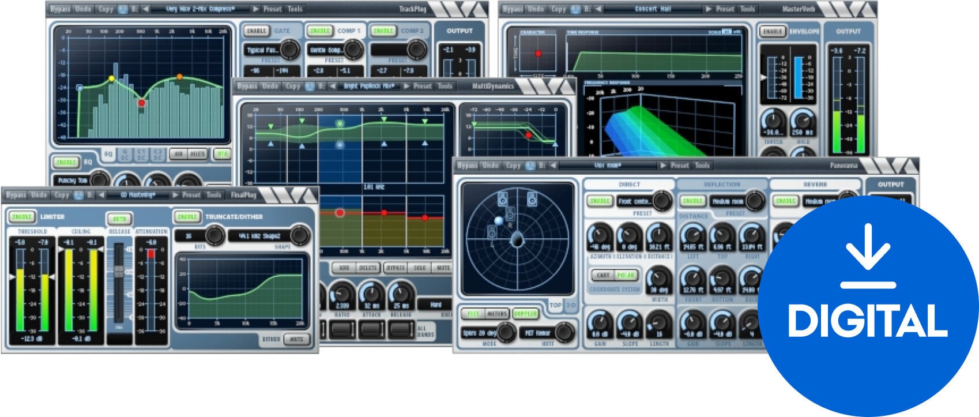Toggle AUTO release in FinalPlug
This screenshot has height=417, width=979.
click(119, 219)
